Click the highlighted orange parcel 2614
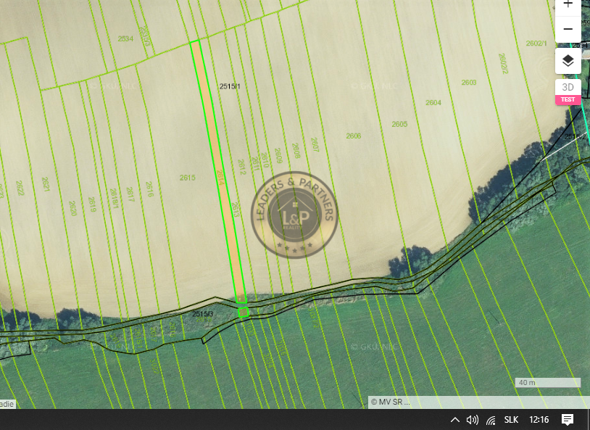 218,171
